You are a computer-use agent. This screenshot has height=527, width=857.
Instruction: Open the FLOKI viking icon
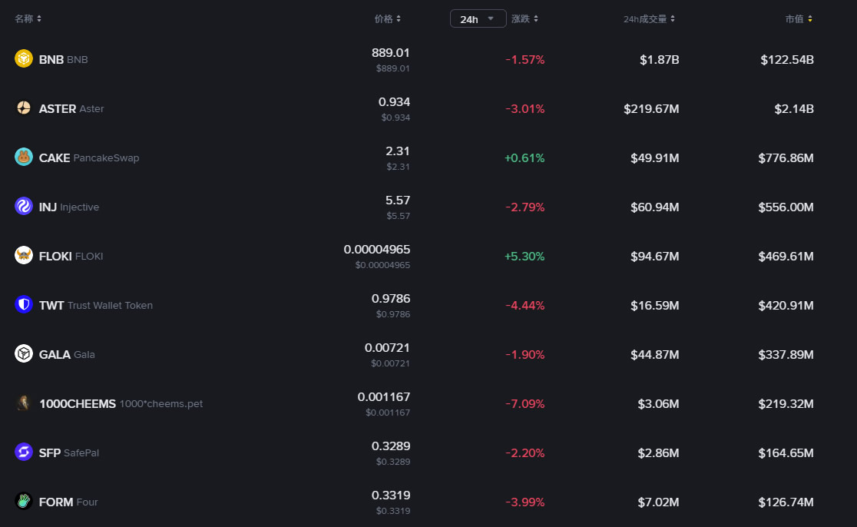coord(24,256)
